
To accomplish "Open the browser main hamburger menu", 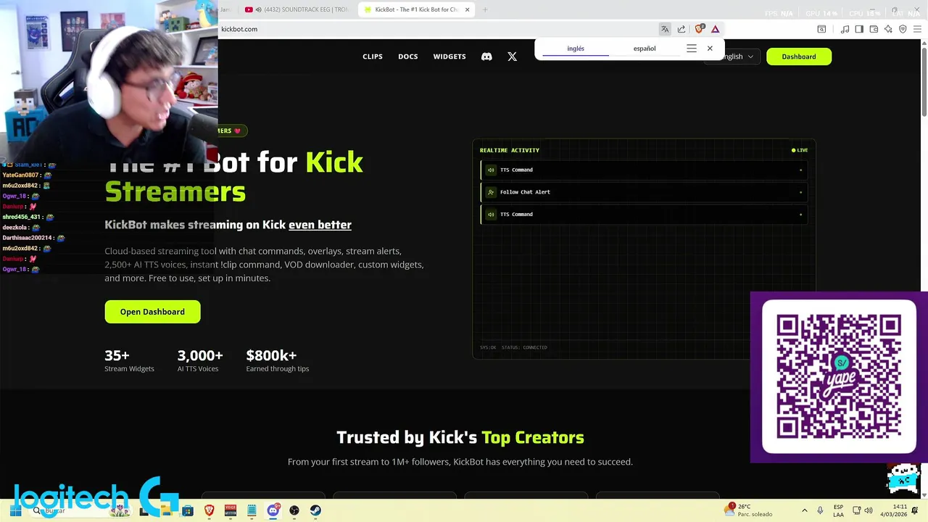I will point(917,29).
